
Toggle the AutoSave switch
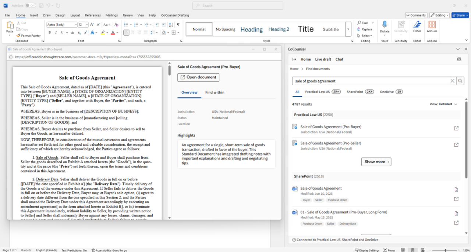coord(30,6)
